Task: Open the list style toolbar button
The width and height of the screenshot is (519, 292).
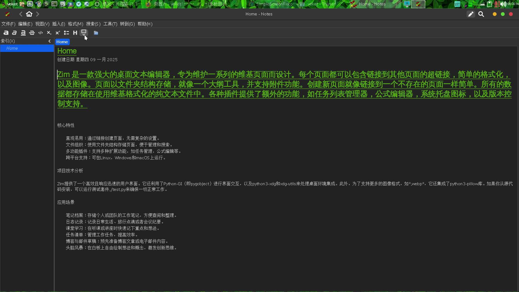Action: tap(66, 33)
